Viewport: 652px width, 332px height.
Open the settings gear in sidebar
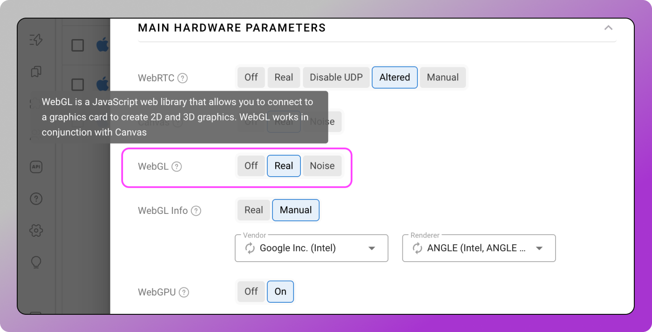click(36, 230)
